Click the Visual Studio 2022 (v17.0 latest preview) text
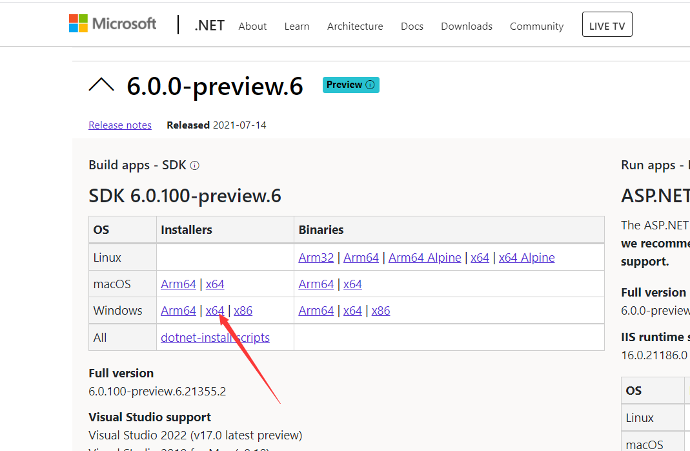Viewport: 690px width, 451px height. tap(196, 435)
